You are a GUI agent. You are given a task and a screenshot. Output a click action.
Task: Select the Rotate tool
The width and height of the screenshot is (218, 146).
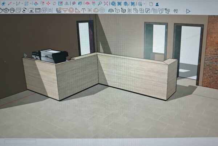pos(54,4)
